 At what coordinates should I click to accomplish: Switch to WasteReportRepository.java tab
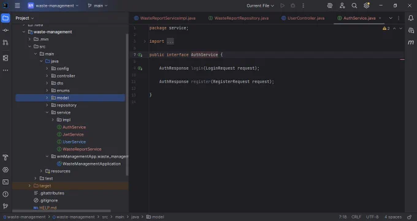pyautogui.click(x=239, y=18)
